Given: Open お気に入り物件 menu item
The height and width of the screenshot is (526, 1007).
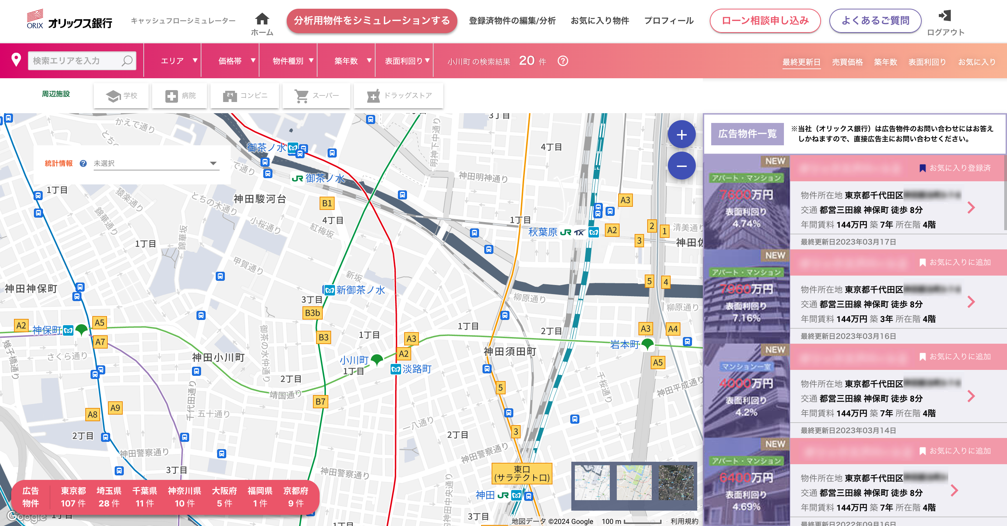Looking at the screenshot, I should [600, 21].
